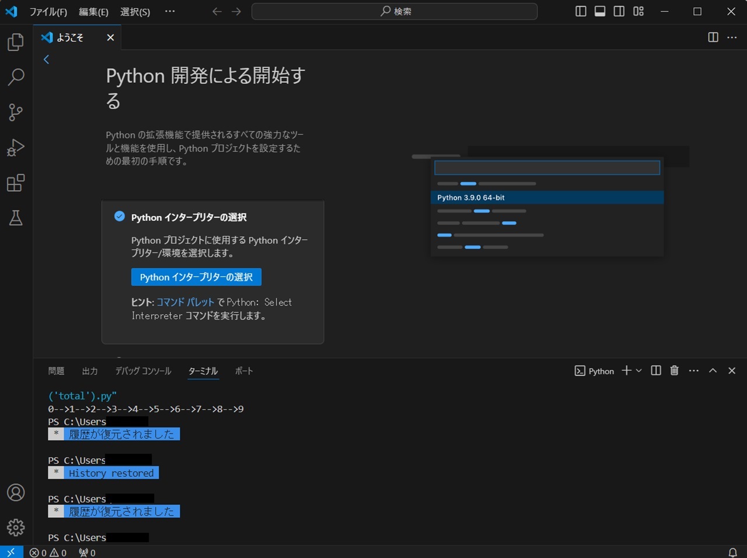The height and width of the screenshot is (558, 747).
Task: Split the editor to the right
Action: (713, 37)
